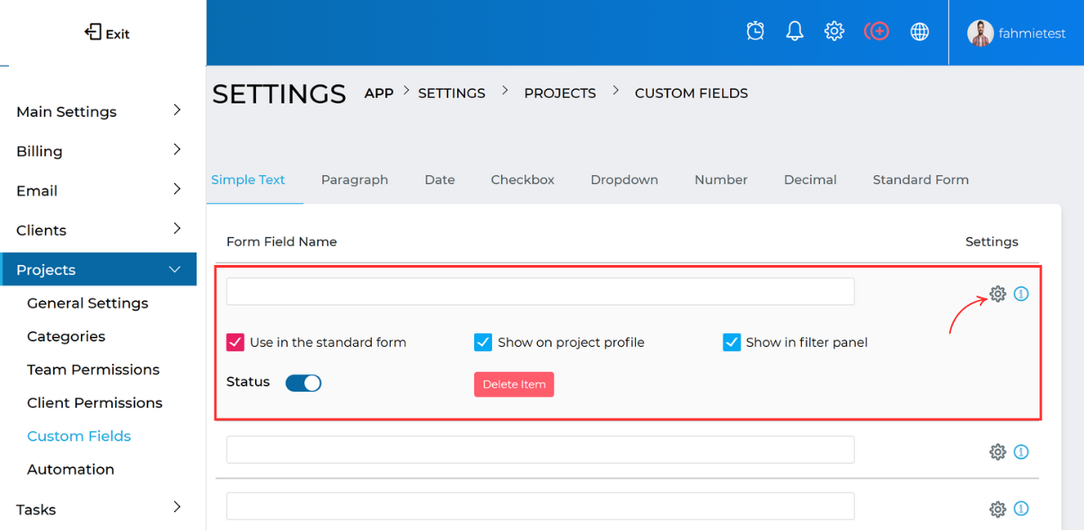
Task: Click the fahmietest user avatar
Action: tap(981, 33)
